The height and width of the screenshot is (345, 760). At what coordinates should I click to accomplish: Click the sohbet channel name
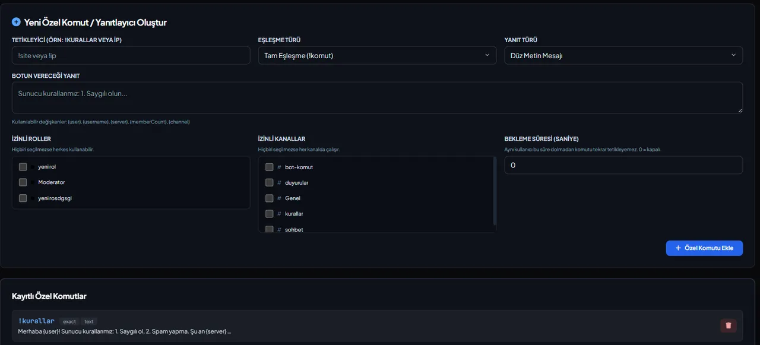click(294, 229)
